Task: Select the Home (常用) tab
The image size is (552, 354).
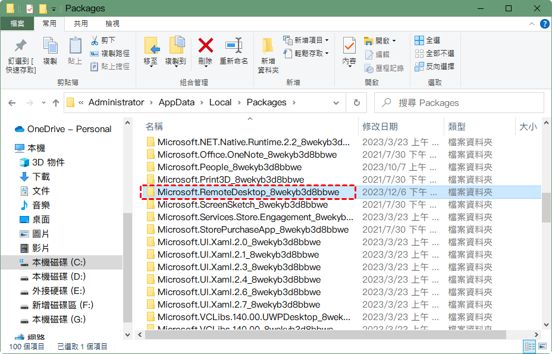Action: coord(49,24)
